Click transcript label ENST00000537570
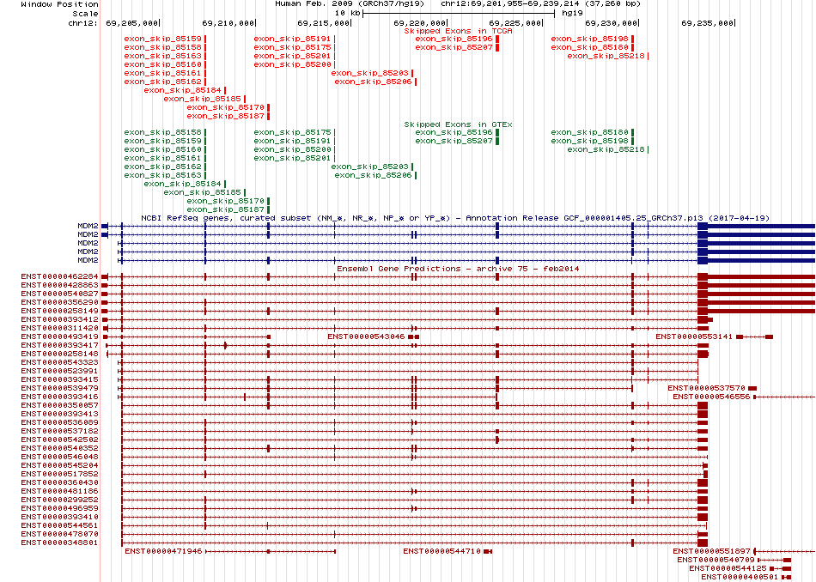This screenshot has height=582, width=816. (x=706, y=388)
